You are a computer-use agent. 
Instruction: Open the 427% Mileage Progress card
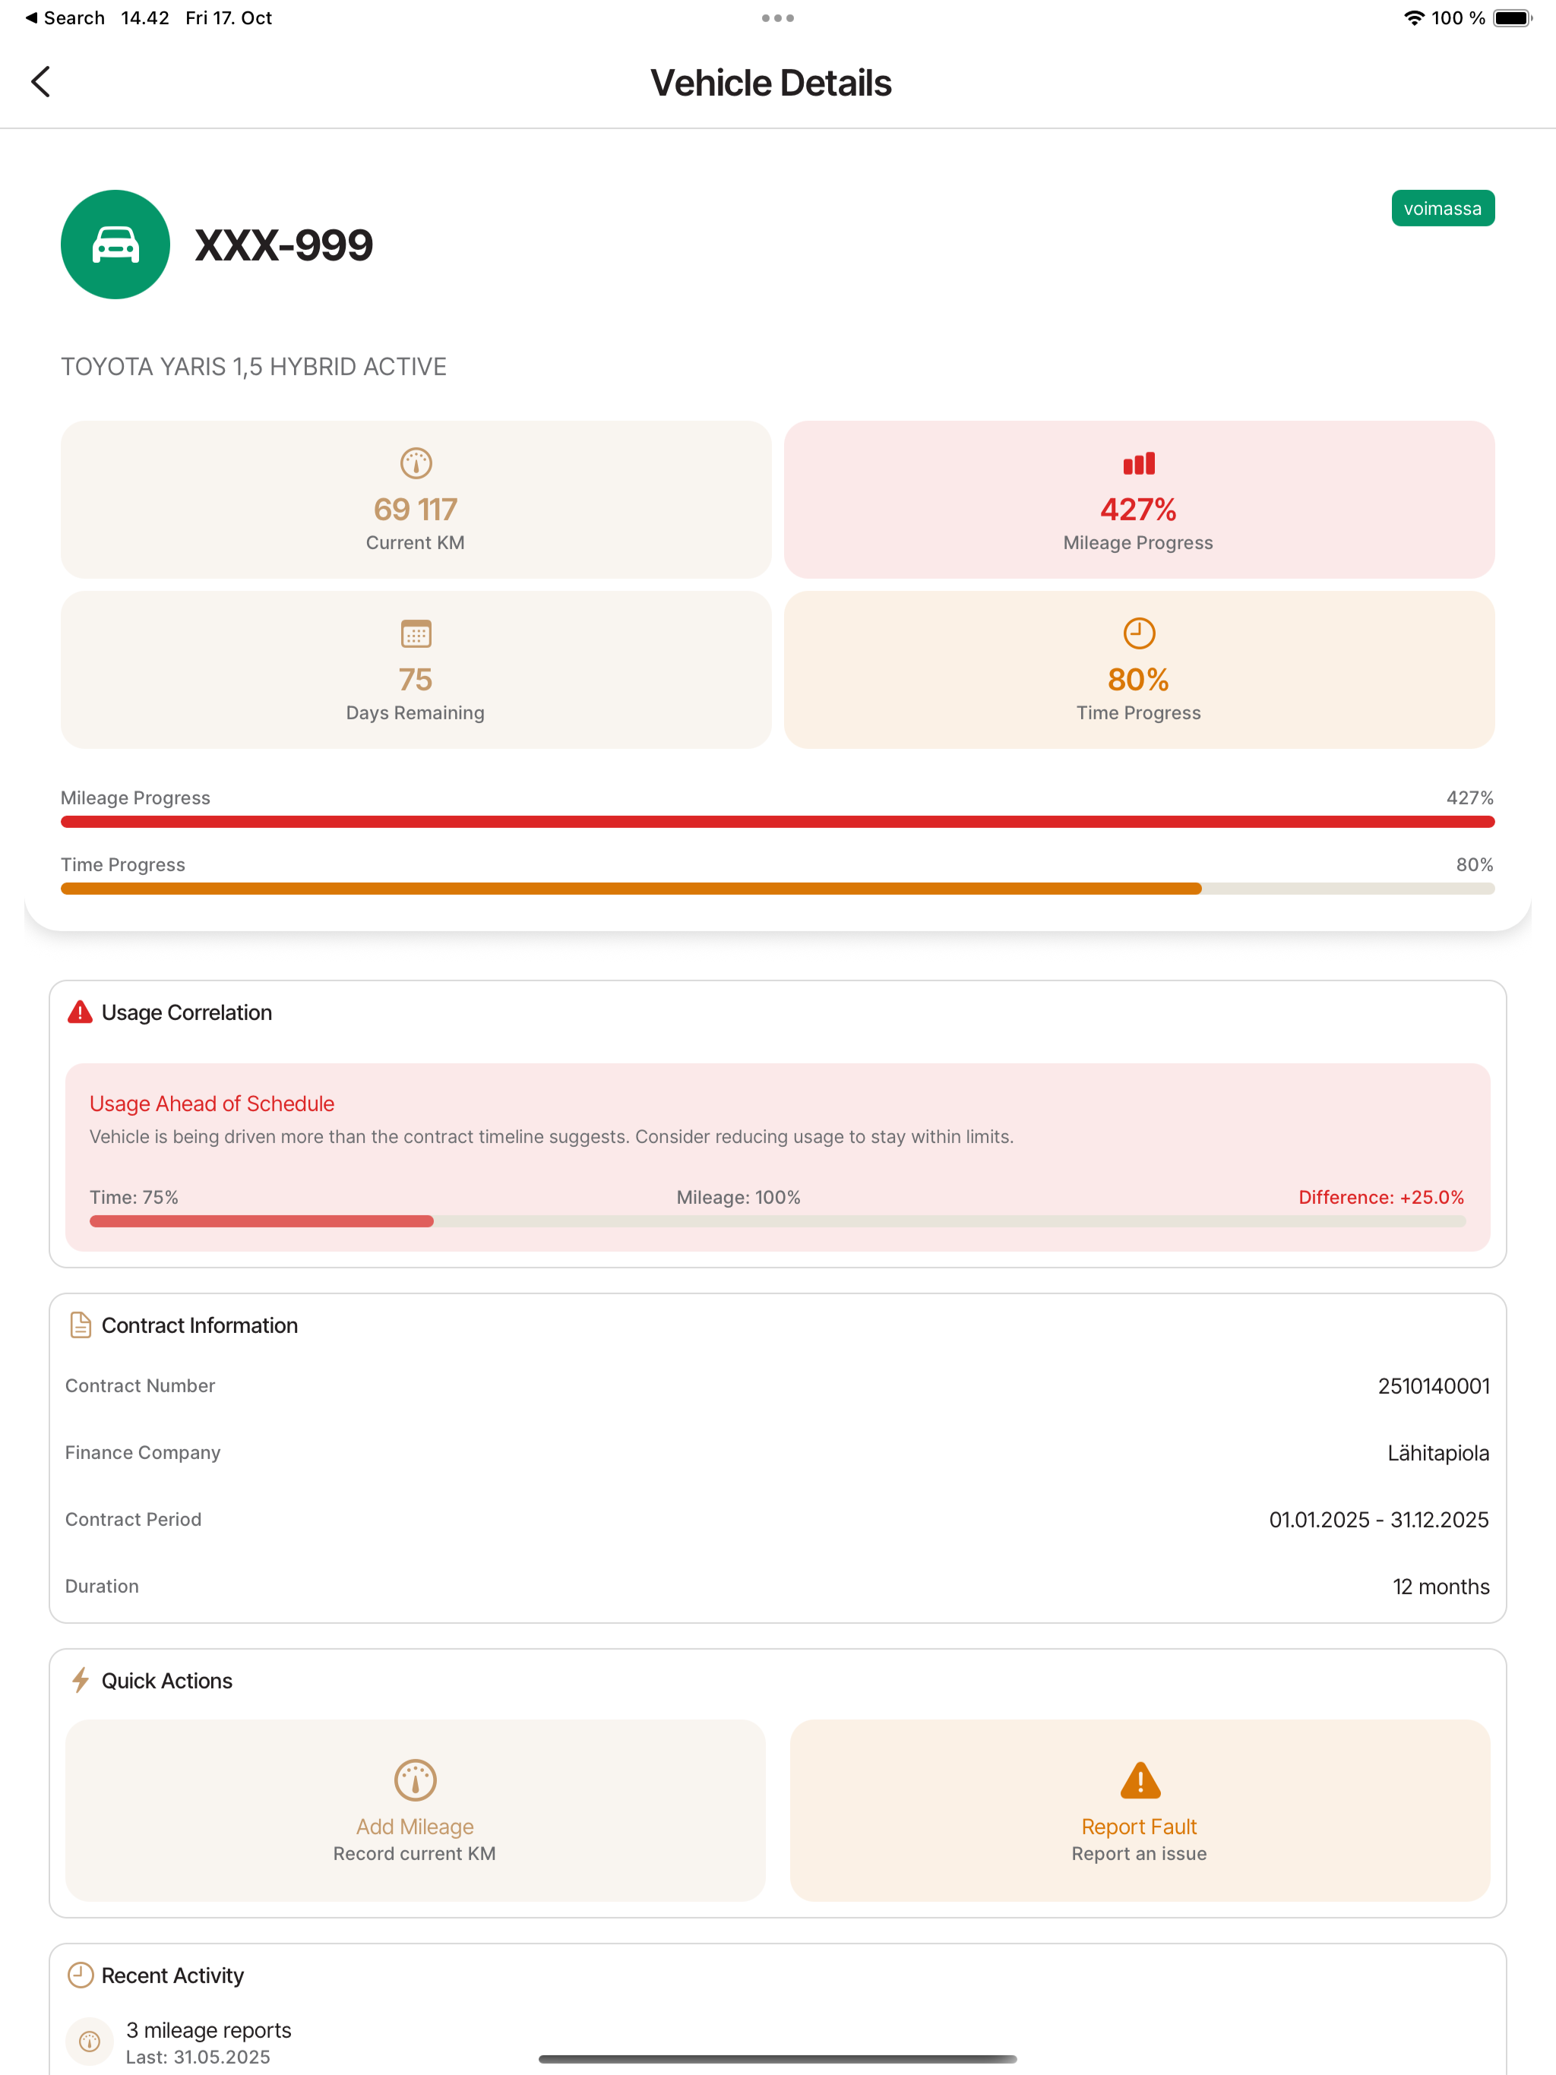click(x=1138, y=499)
